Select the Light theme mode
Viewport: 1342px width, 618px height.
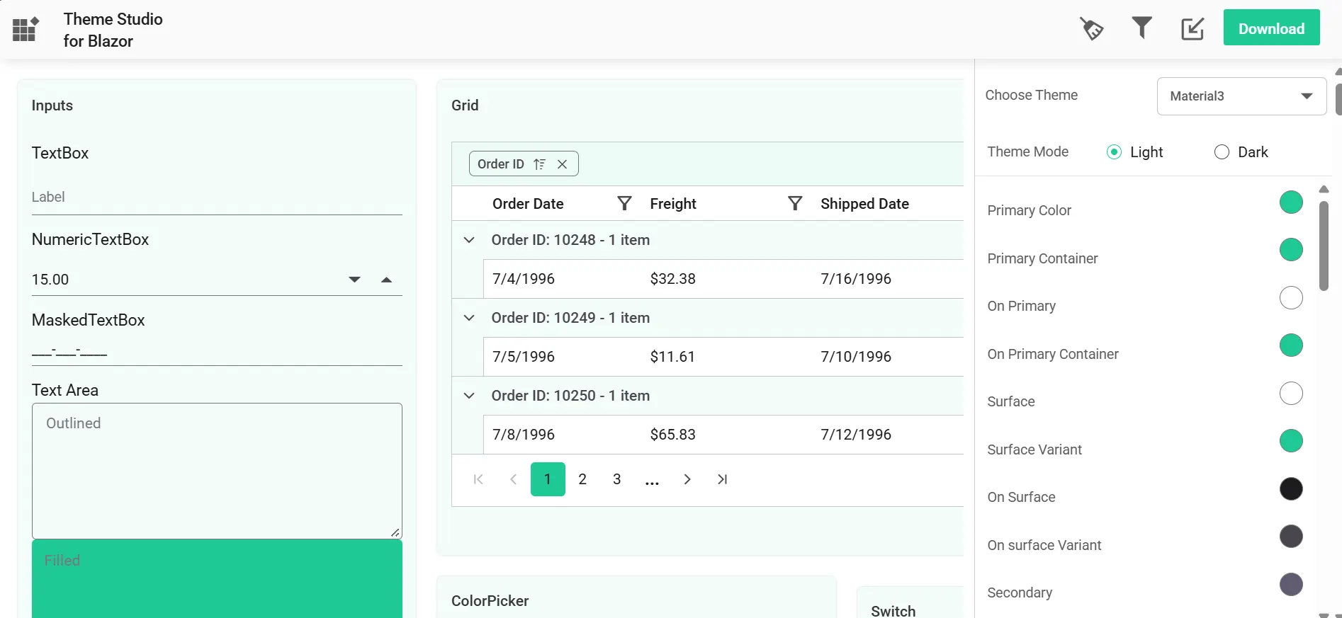pos(1115,152)
